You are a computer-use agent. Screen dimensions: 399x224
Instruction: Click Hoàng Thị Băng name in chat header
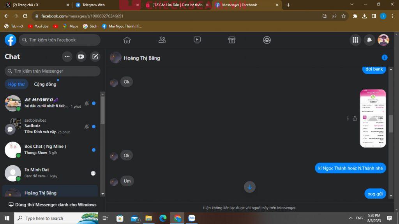tap(142, 58)
